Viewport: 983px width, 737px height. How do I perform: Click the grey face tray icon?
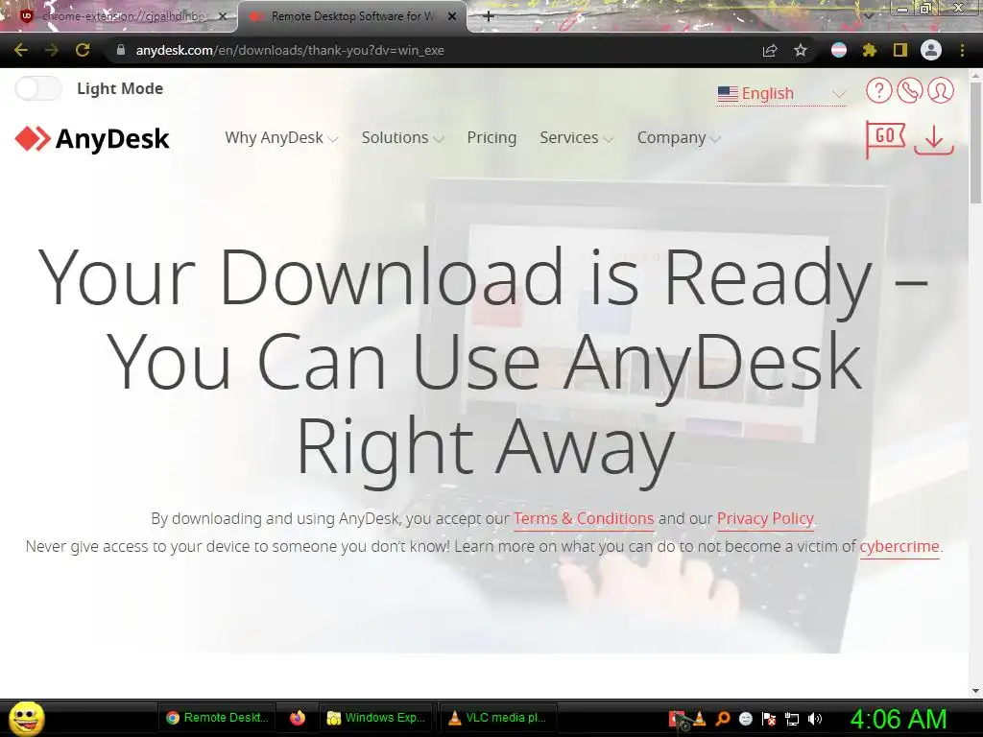(746, 719)
